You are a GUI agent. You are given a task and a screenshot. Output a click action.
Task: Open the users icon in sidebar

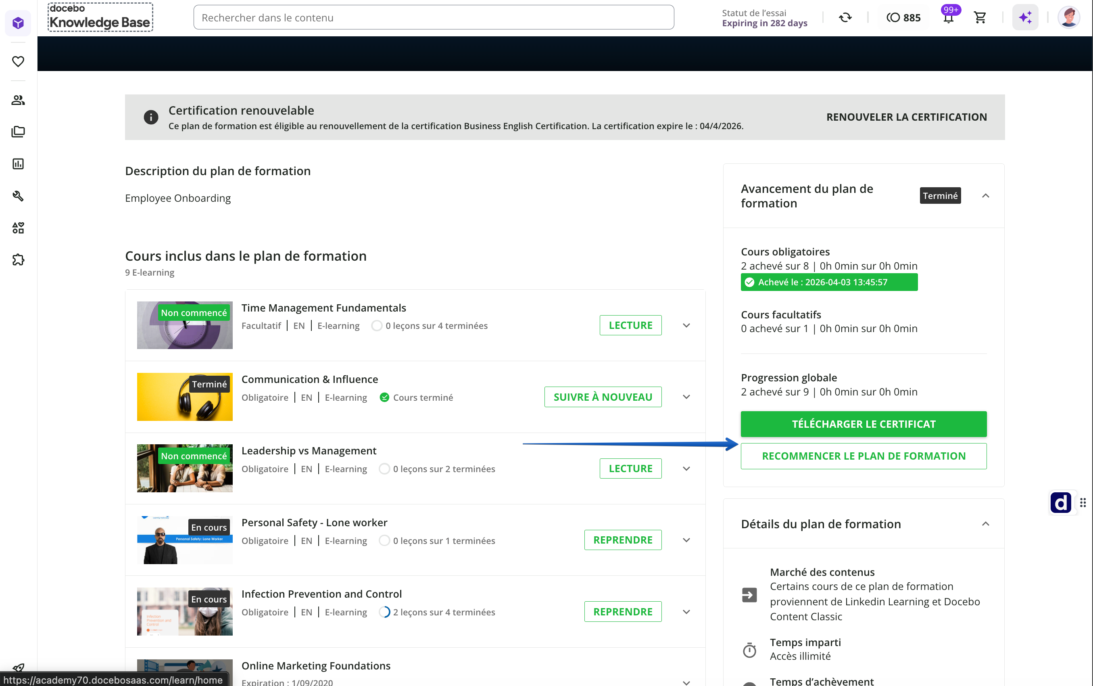click(18, 100)
